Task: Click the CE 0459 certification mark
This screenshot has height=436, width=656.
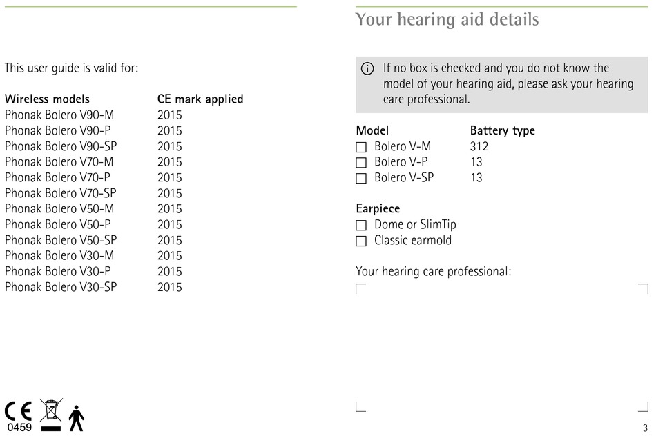Action: pyautogui.click(x=19, y=417)
